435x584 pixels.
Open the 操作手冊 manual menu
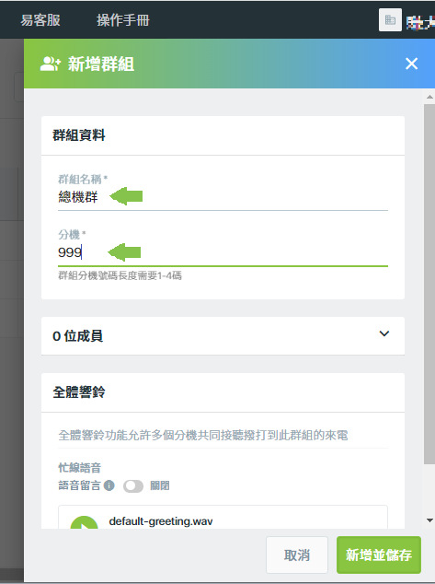click(123, 20)
